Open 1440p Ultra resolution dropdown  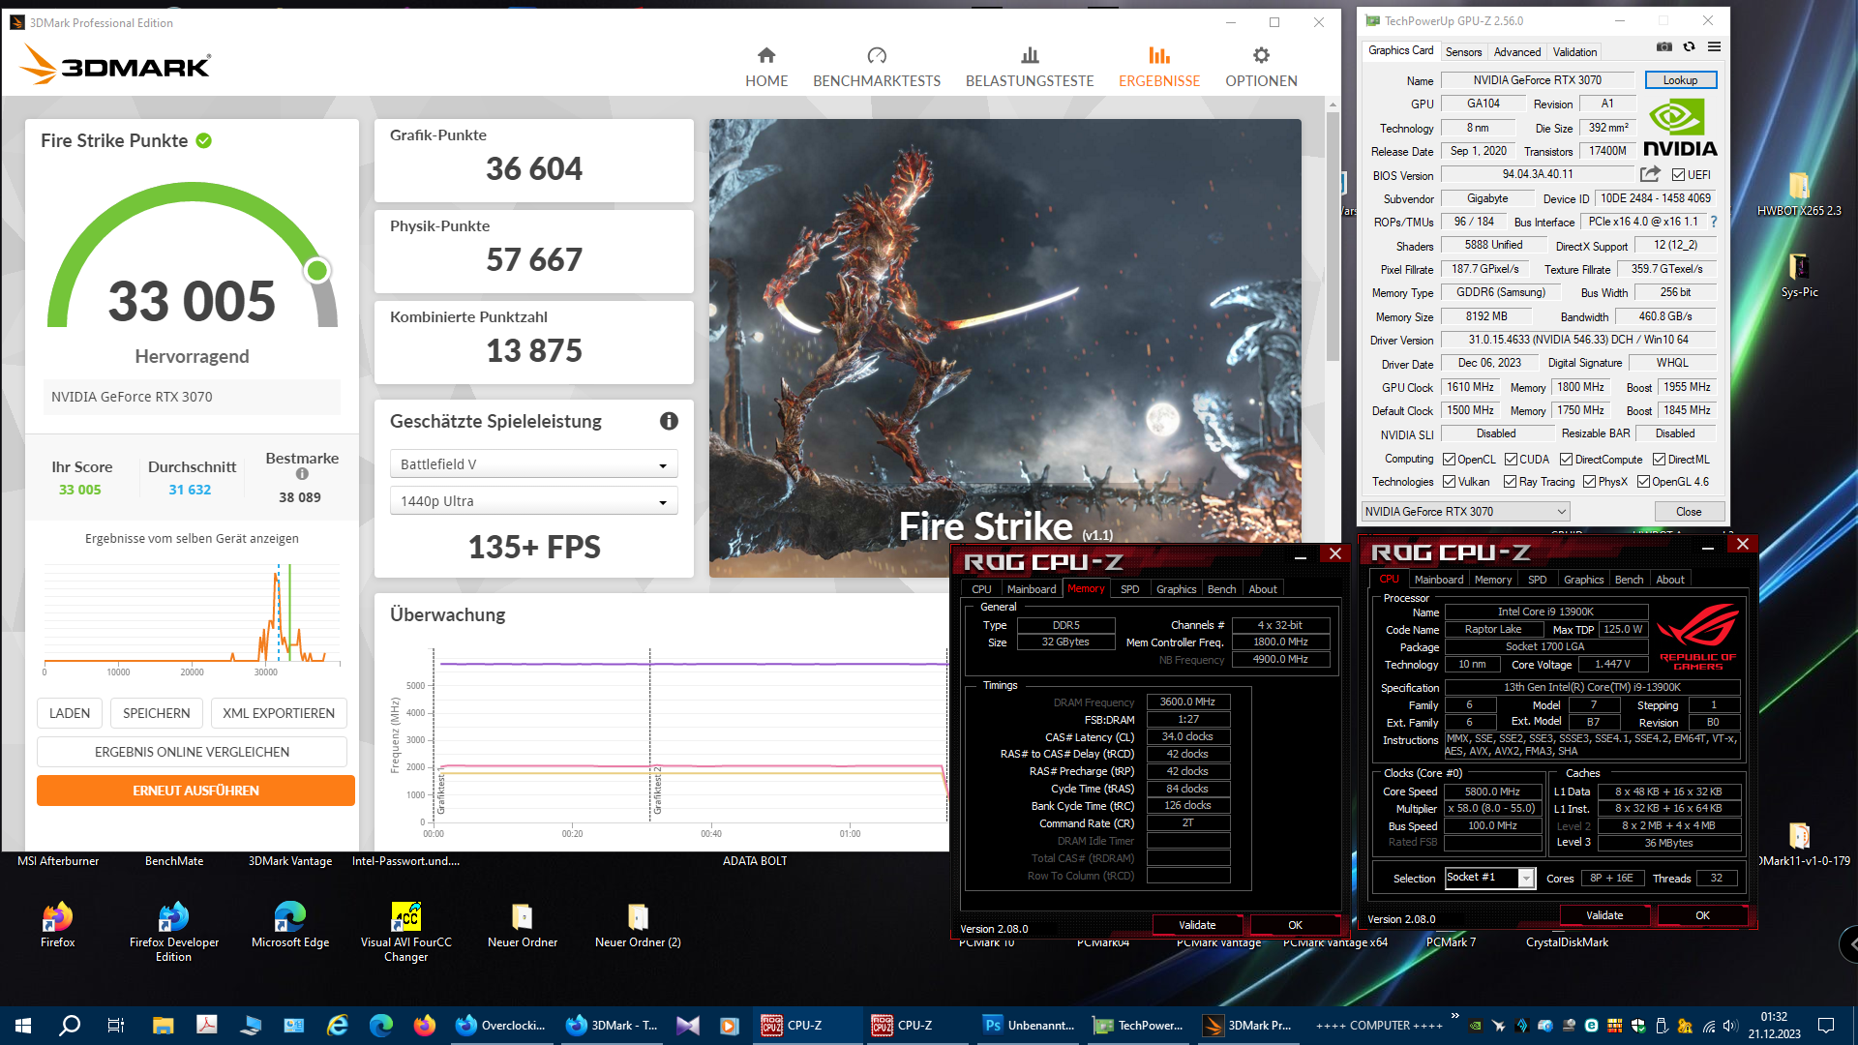[534, 501]
